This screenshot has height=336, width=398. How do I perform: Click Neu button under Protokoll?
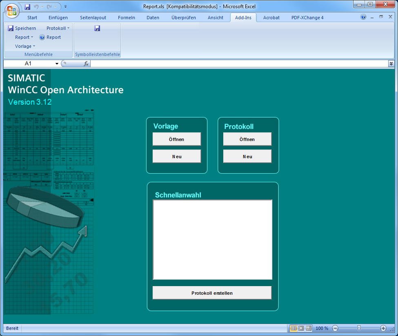[x=247, y=156]
